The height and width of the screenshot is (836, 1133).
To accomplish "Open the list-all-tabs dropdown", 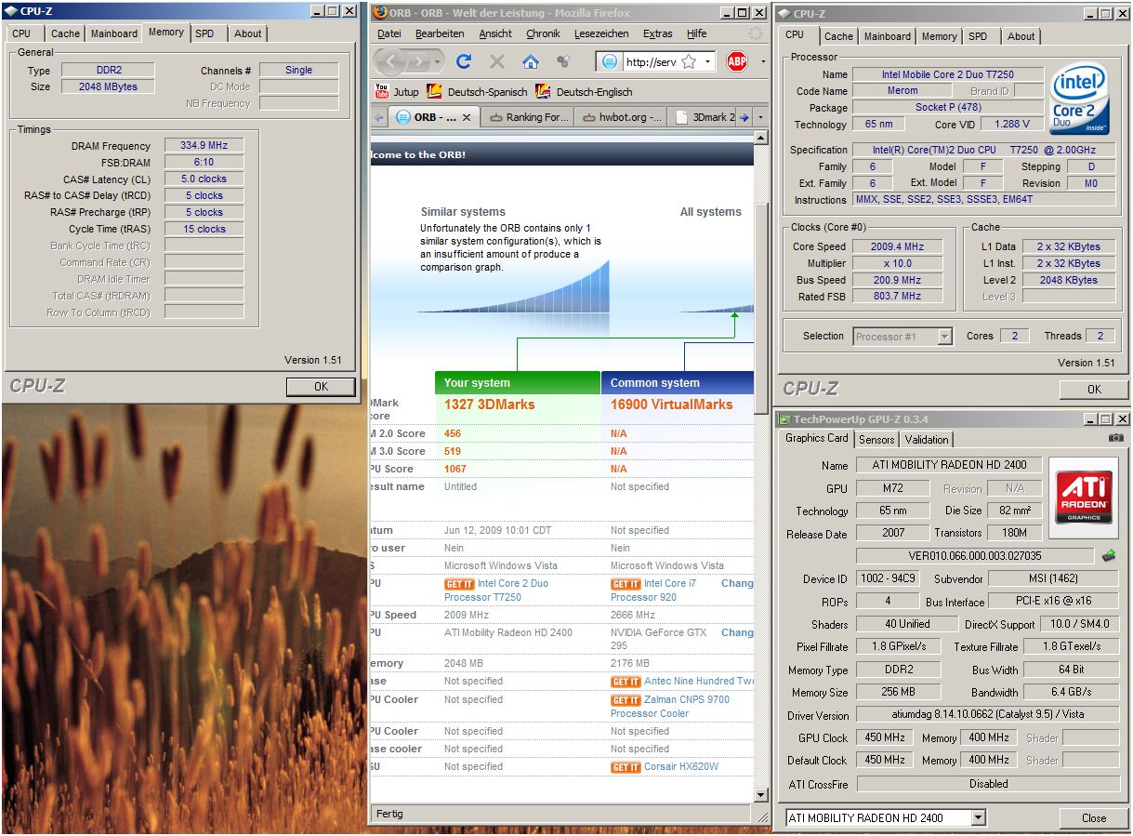I will point(761,117).
